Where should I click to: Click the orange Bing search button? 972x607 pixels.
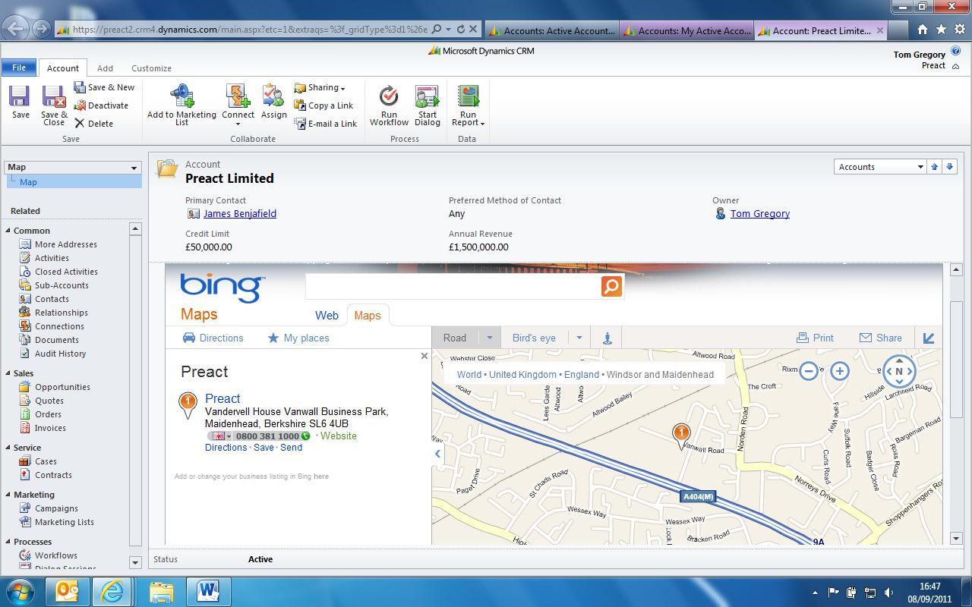pyautogui.click(x=611, y=286)
